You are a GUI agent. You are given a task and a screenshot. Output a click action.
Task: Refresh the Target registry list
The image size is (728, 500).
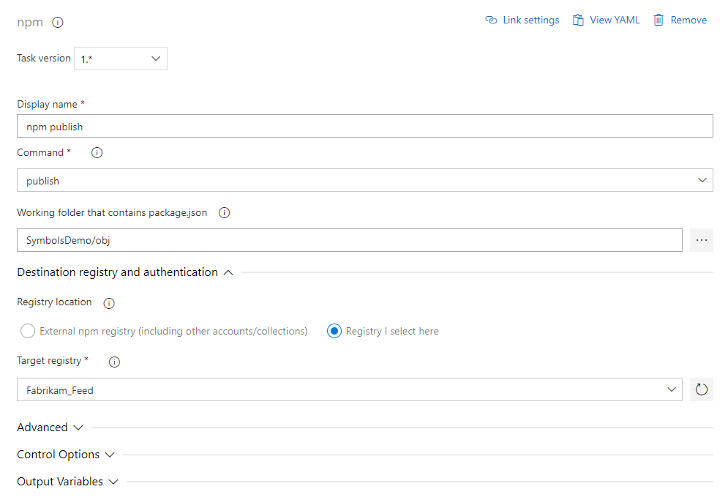pos(701,389)
